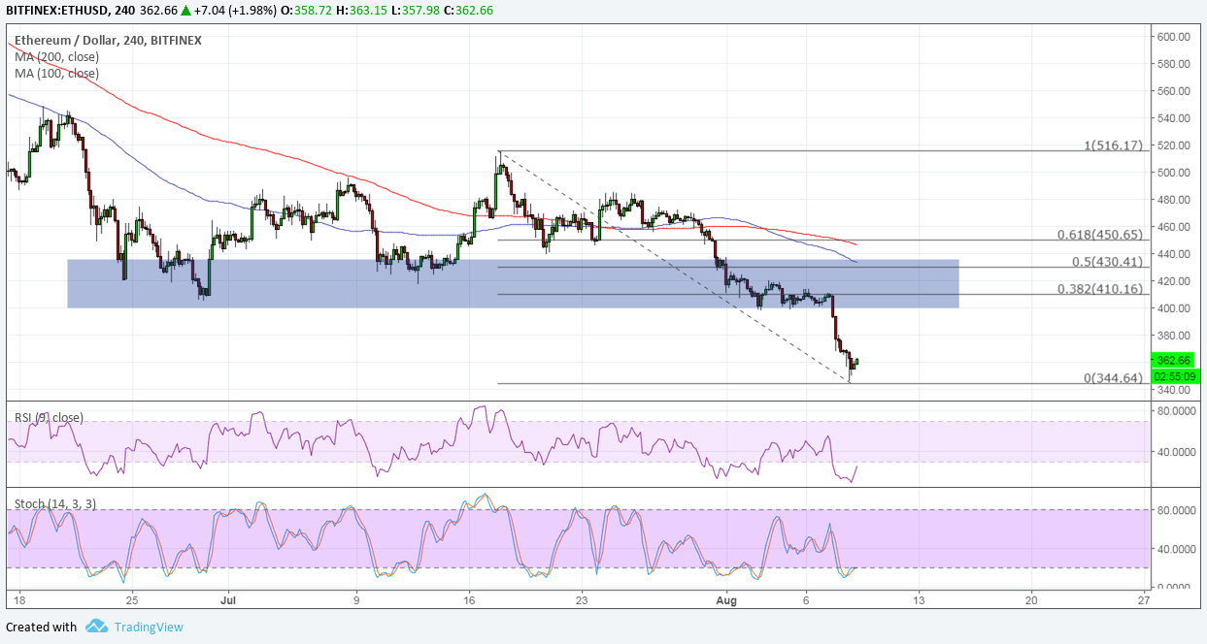Click the 400.00 price axis label
This screenshot has width=1207, height=644.
[x=1173, y=308]
